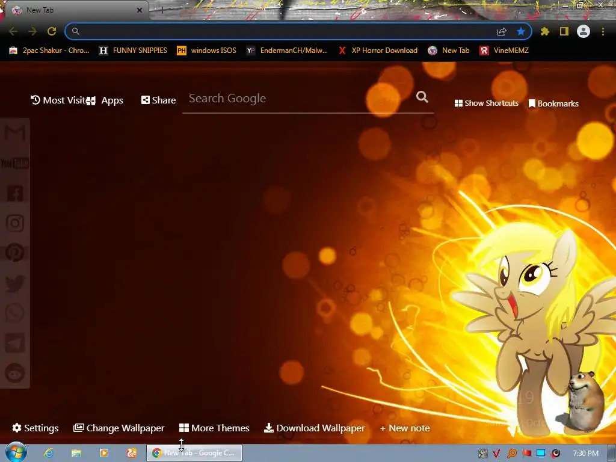Viewport: 616px width, 462px height.
Task: Open the Bookmarks menu on page
Action: pyautogui.click(x=553, y=103)
